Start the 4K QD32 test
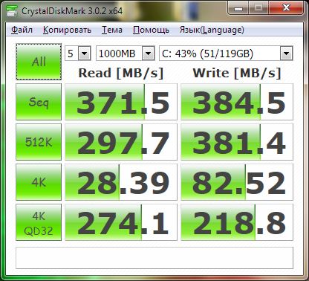309x281 pixels. [x=39, y=222]
